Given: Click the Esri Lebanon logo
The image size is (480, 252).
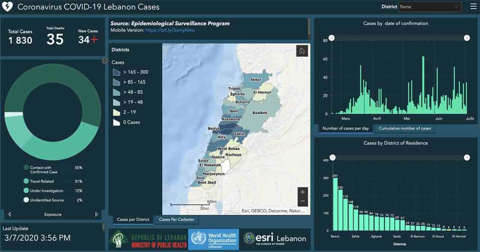Looking at the screenshot, I should click(x=275, y=239).
